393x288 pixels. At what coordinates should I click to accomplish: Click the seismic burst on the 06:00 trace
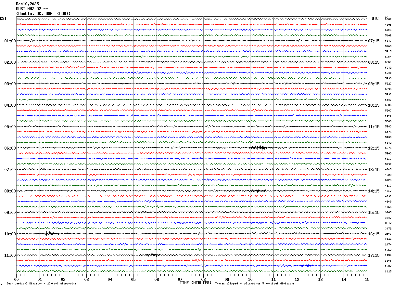pyautogui.click(x=261, y=148)
